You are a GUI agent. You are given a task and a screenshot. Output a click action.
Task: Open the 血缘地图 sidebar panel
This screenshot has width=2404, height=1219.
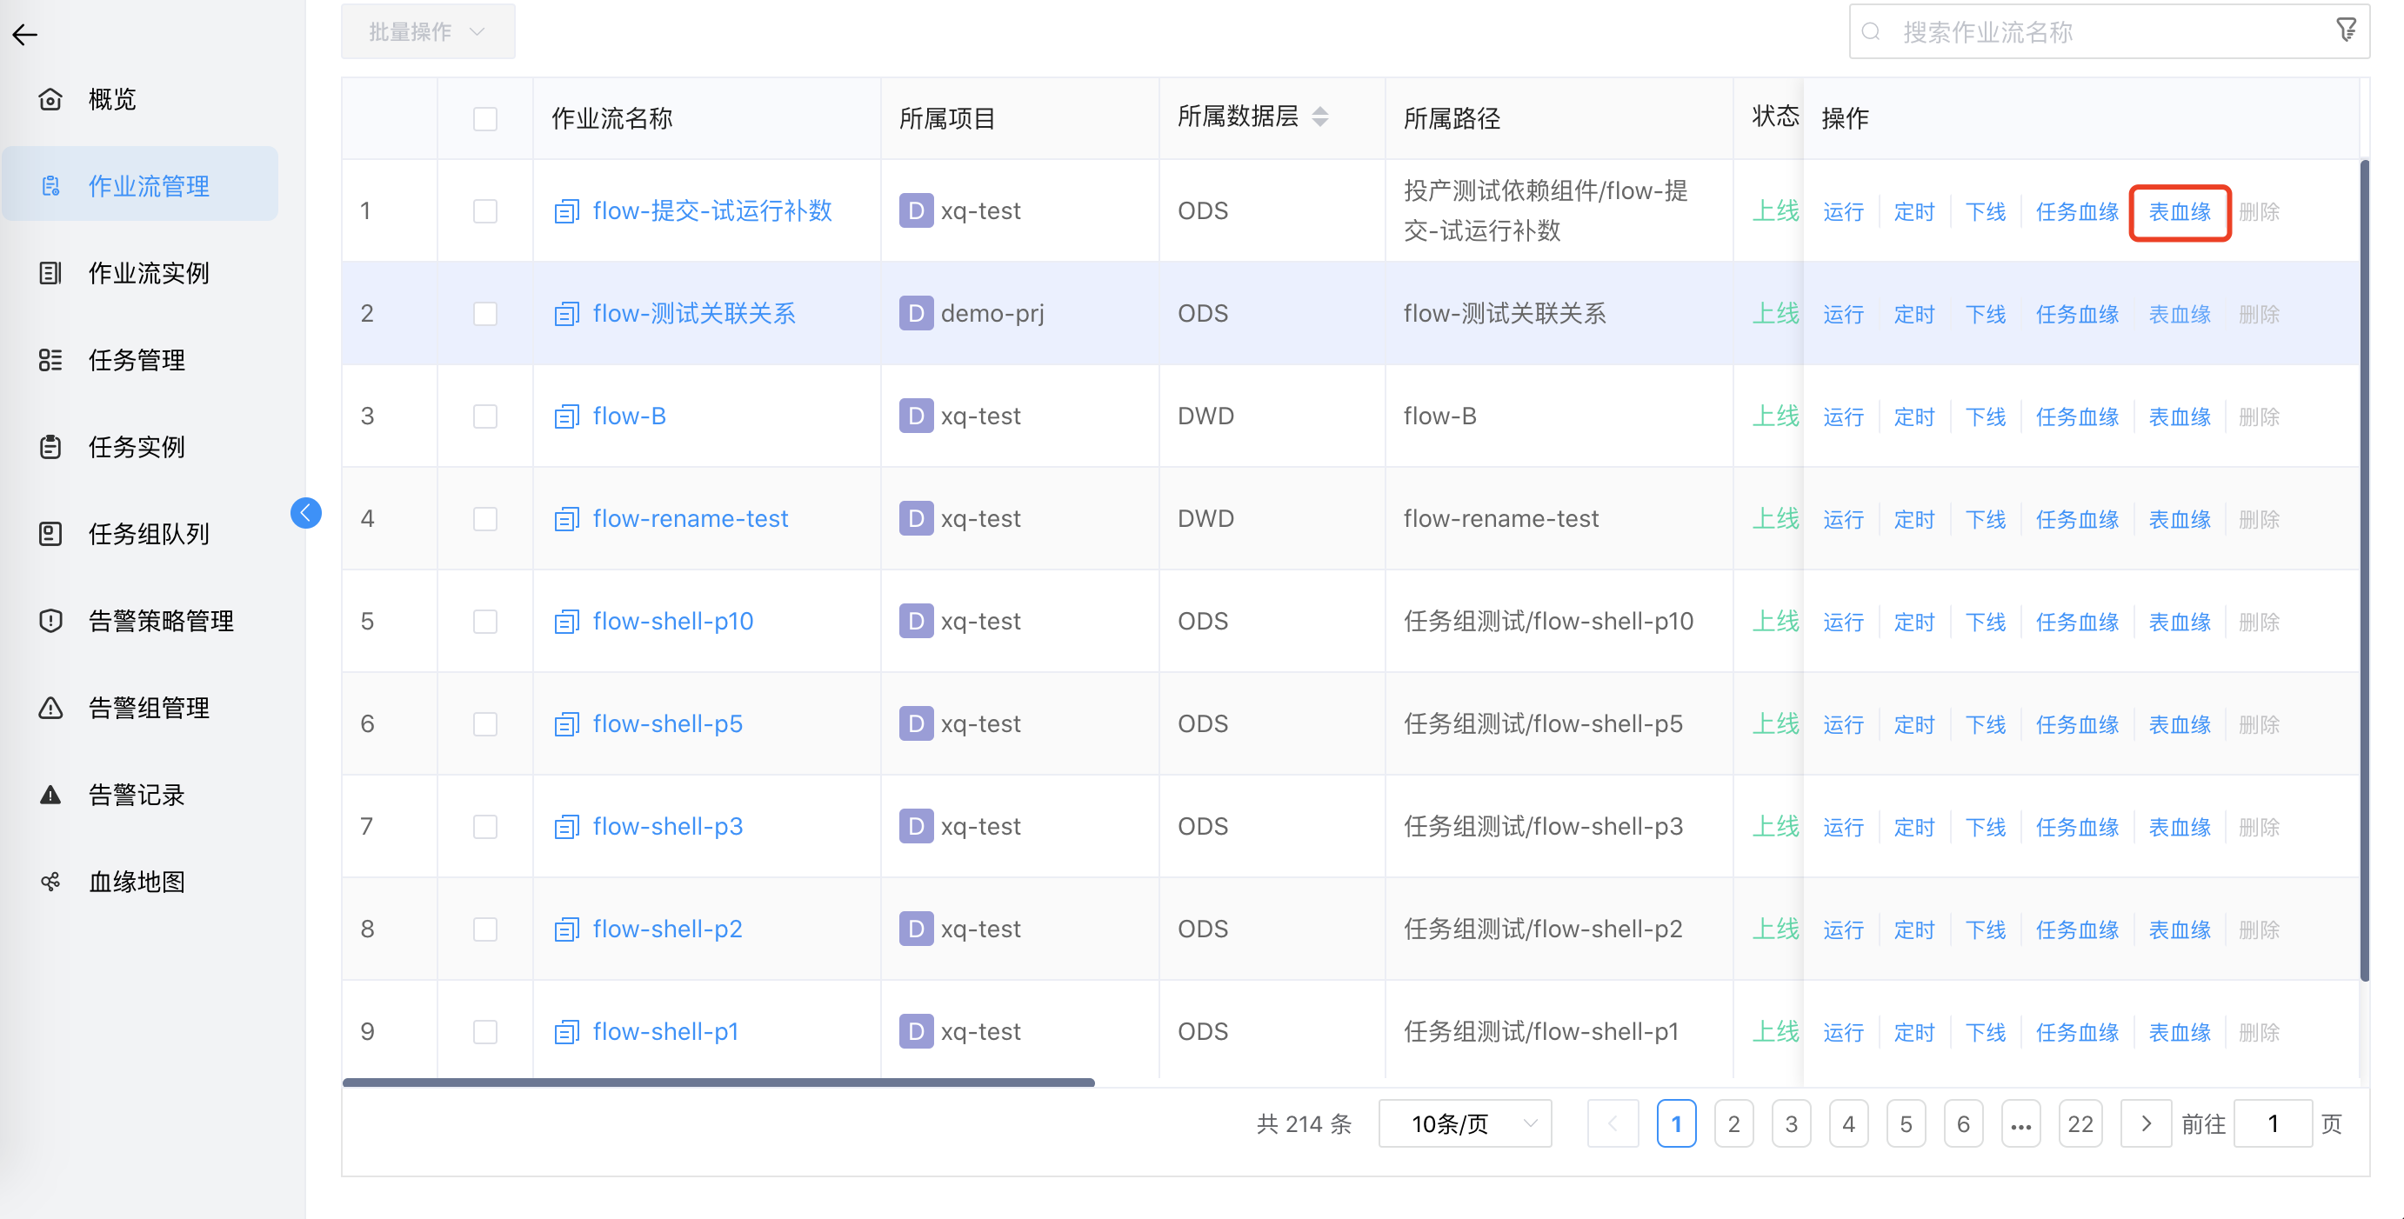coord(137,882)
